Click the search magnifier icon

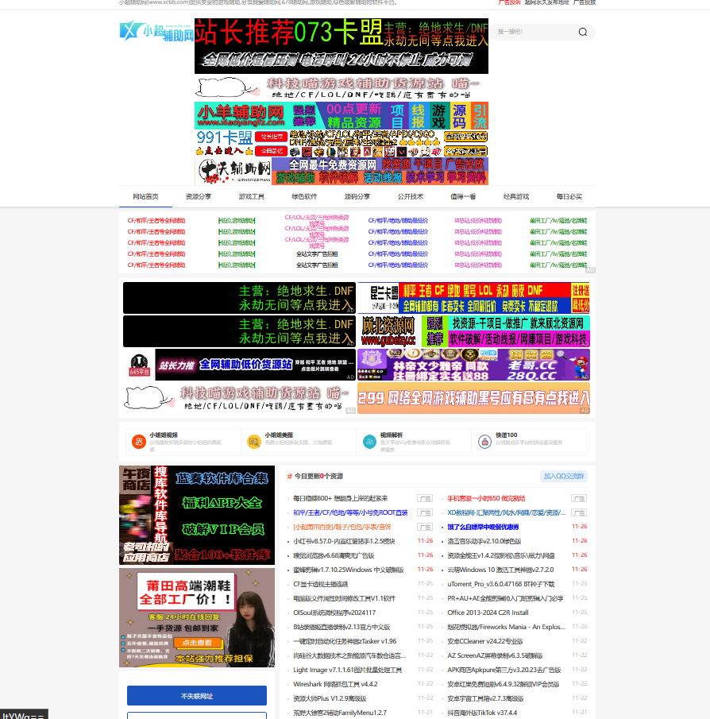[x=583, y=32]
